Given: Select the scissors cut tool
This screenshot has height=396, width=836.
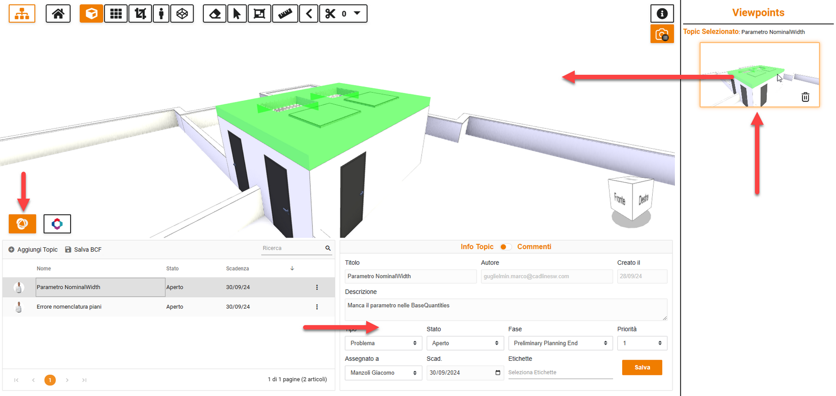Looking at the screenshot, I should 330,14.
